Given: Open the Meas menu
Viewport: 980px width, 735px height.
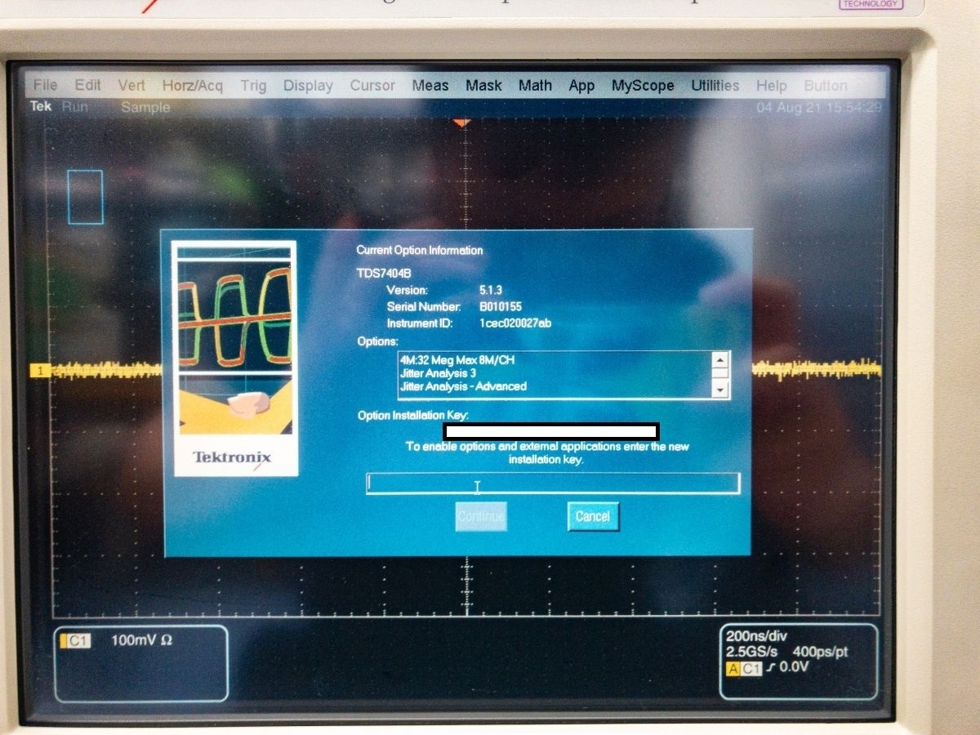Looking at the screenshot, I should coord(430,85).
